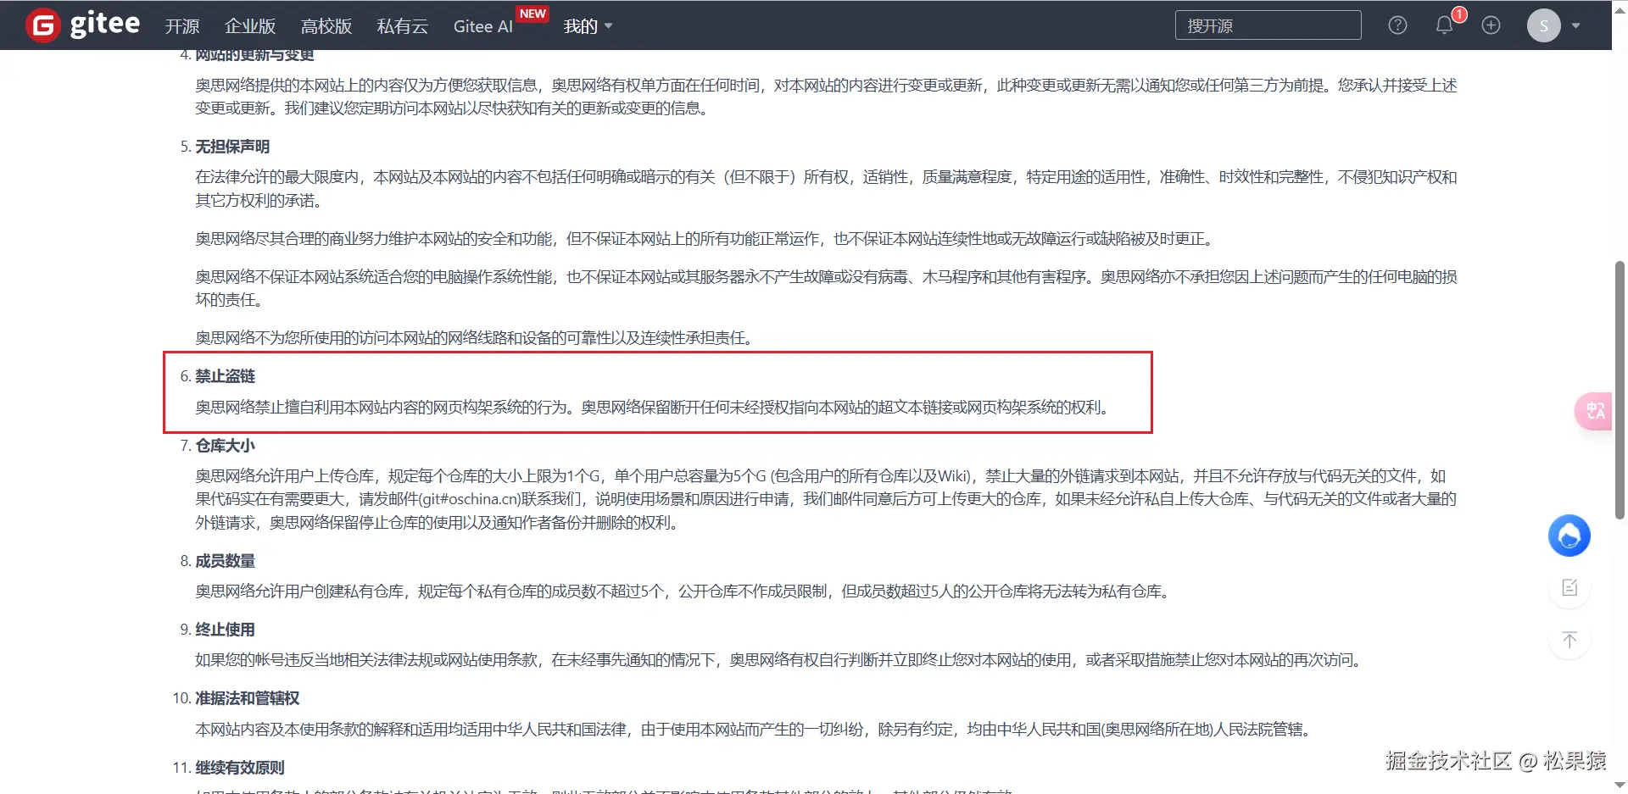Click the paragraph starting 奥思网络尽其合理的商业努力
The image size is (1628, 794).
pyautogui.click(x=707, y=239)
